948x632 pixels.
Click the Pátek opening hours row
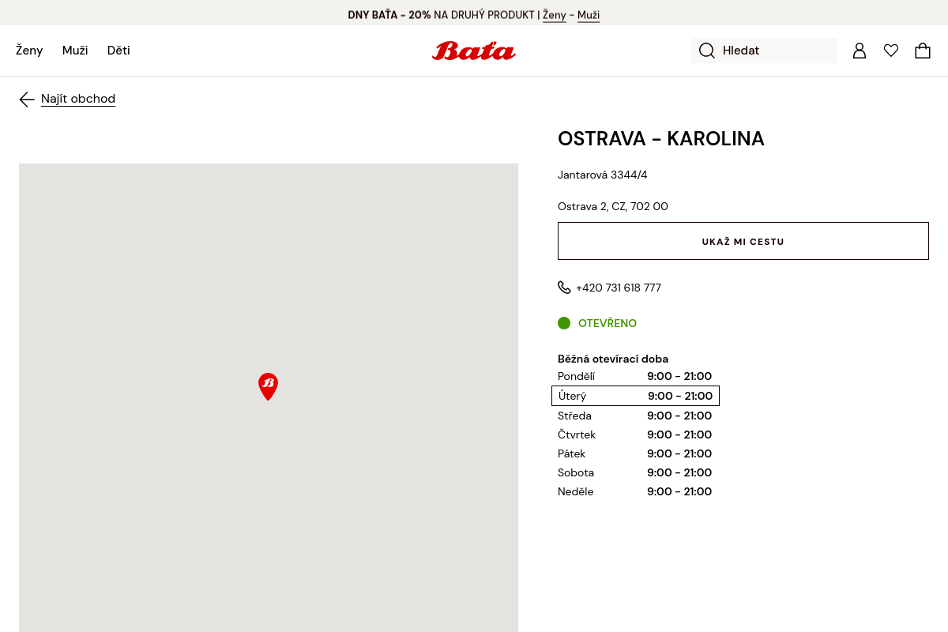click(x=635, y=453)
